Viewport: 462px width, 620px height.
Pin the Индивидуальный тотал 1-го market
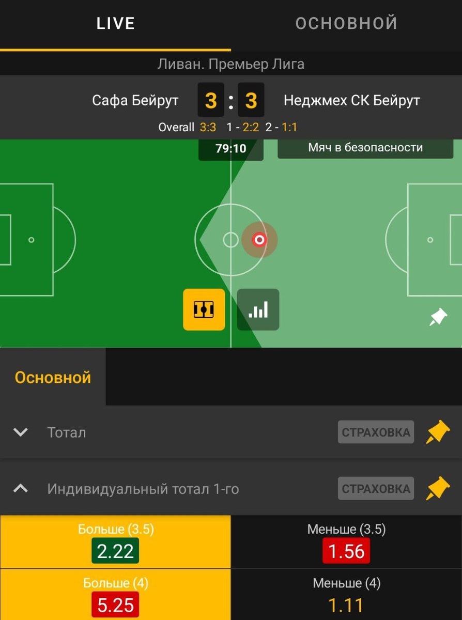click(x=438, y=489)
